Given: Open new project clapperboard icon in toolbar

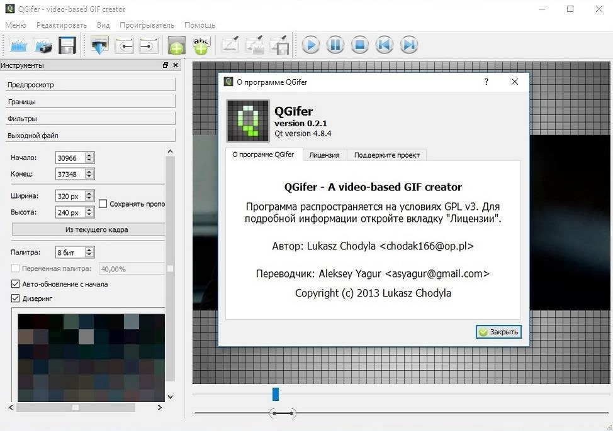Looking at the screenshot, I should pos(18,45).
